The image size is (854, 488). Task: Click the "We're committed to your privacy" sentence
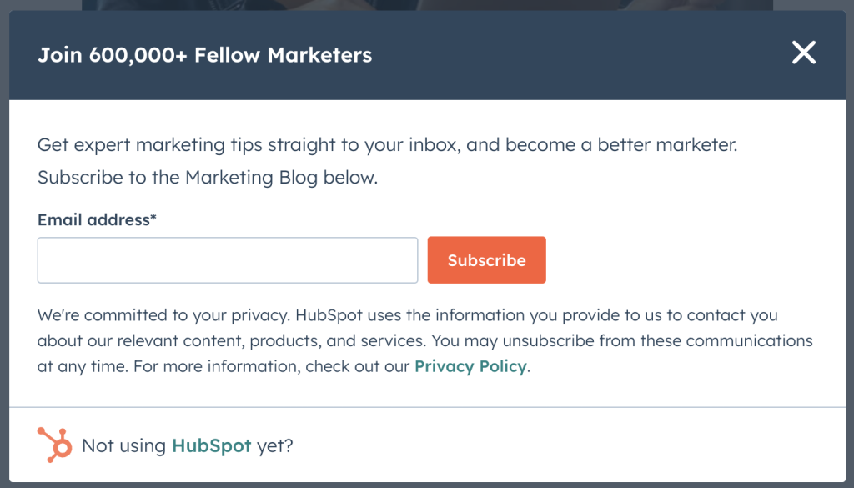click(164, 315)
